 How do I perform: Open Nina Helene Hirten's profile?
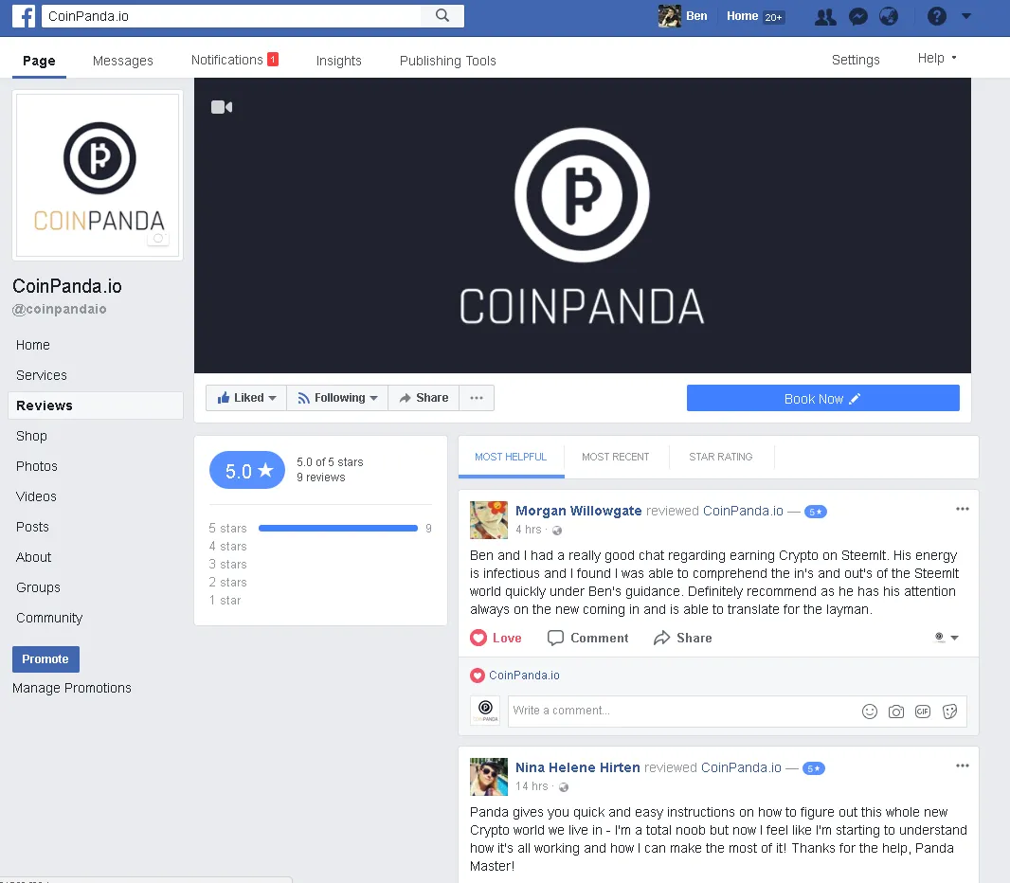pos(577,767)
